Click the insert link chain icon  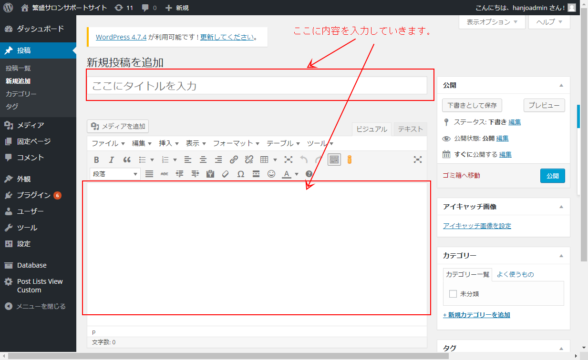point(234,160)
